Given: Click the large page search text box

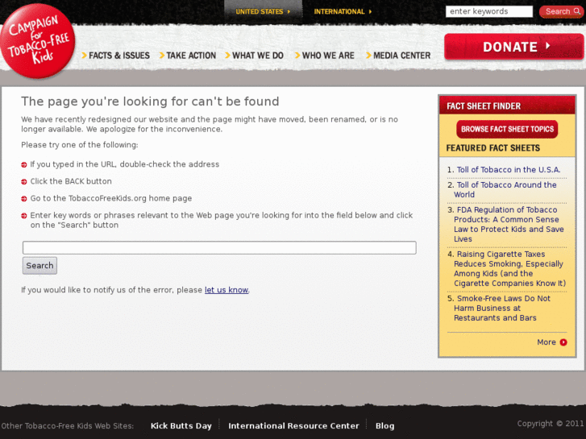Looking at the screenshot, I should point(219,248).
